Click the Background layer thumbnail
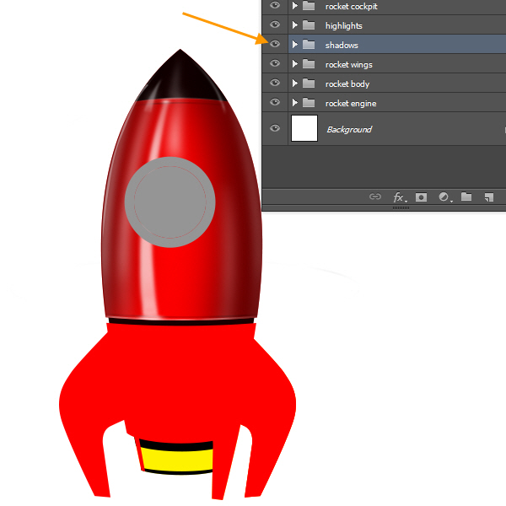The width and height of the screenshot is (506, 506). click(304, 129)
